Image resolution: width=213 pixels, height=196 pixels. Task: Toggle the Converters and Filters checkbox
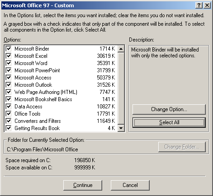tap(9, 121)
